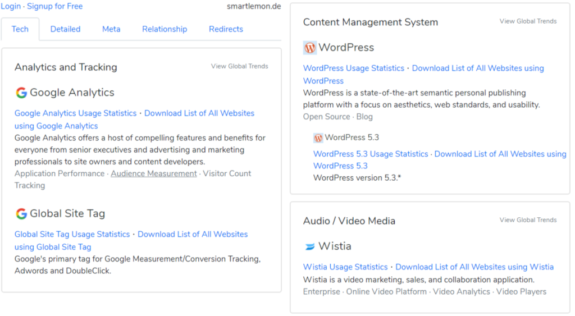Click the Audio / Video Media section title
Viewport: 575px width, 316px height.
point(349,221)
